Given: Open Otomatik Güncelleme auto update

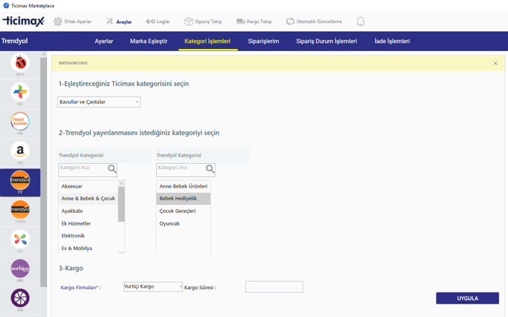Looking at the screenshot, I should pos(314,21).
